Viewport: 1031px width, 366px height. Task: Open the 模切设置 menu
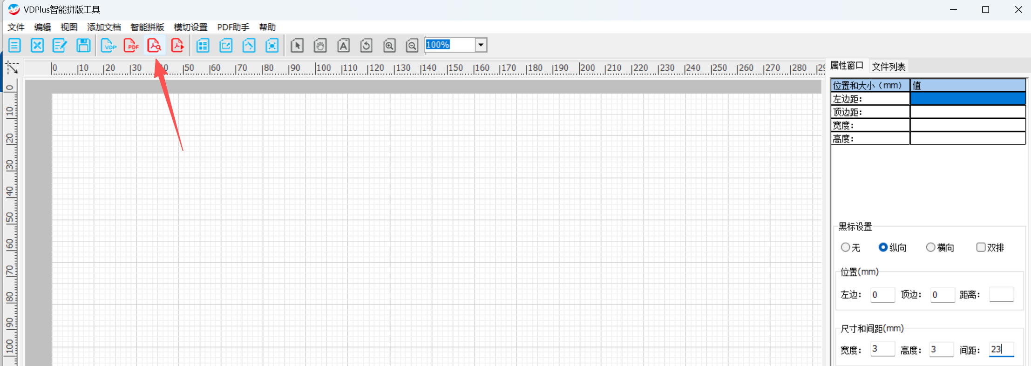190,27
